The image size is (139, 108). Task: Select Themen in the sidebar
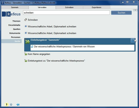[x=16, y=21]
